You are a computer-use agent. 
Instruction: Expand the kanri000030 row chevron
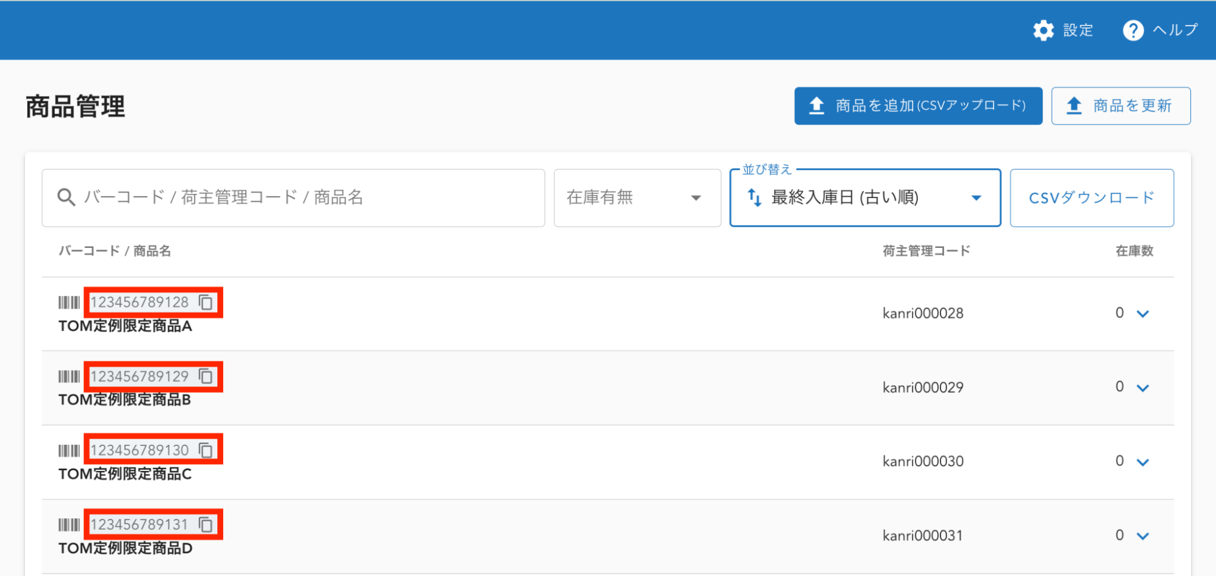point(1143,462)
